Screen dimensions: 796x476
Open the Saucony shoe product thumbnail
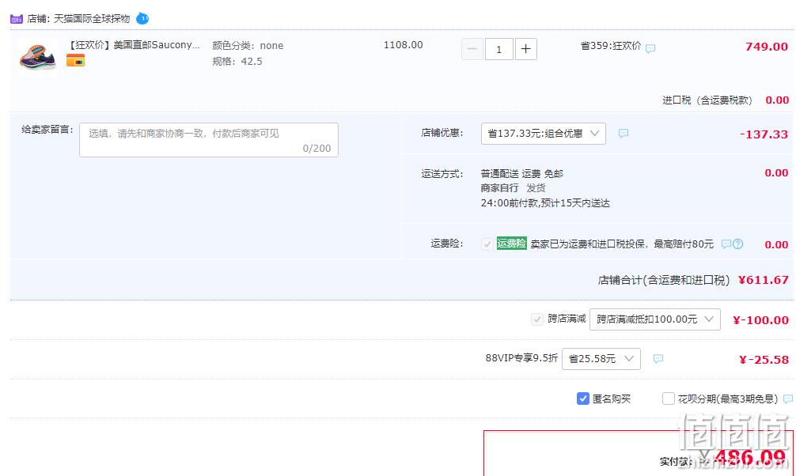click(38, 57)
